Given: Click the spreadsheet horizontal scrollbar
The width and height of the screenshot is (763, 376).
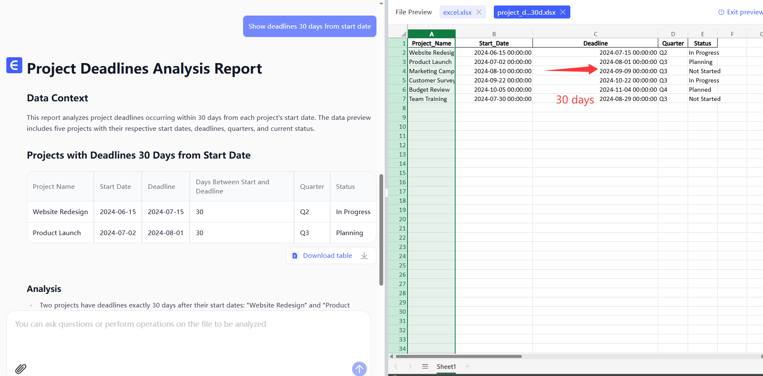Looking at the screenshot, I should [458, 356].
